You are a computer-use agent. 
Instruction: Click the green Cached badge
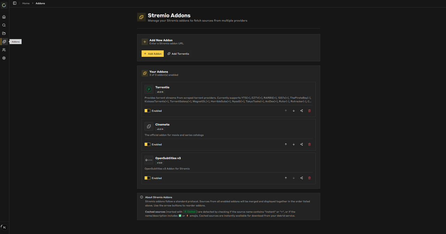coord(190,212)
